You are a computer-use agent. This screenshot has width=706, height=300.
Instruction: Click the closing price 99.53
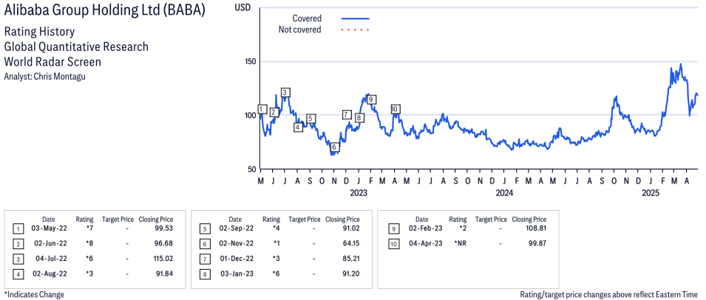point(164,229)
